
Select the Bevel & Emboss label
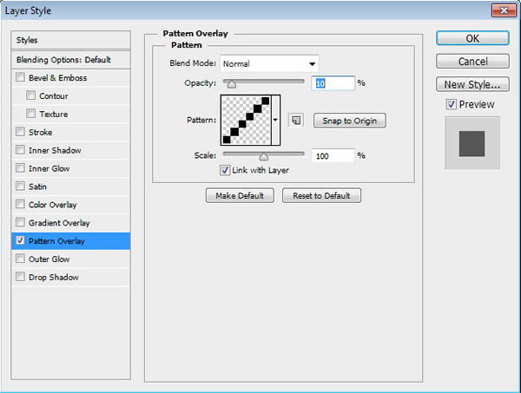[58, 78]
